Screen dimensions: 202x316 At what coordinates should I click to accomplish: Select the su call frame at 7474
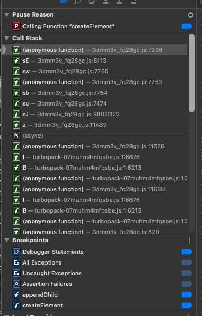click(95, 103)
